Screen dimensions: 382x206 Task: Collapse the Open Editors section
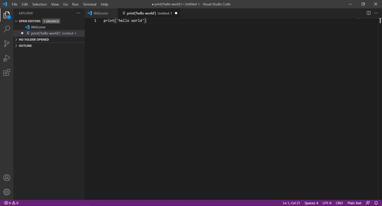coord(16,21)
